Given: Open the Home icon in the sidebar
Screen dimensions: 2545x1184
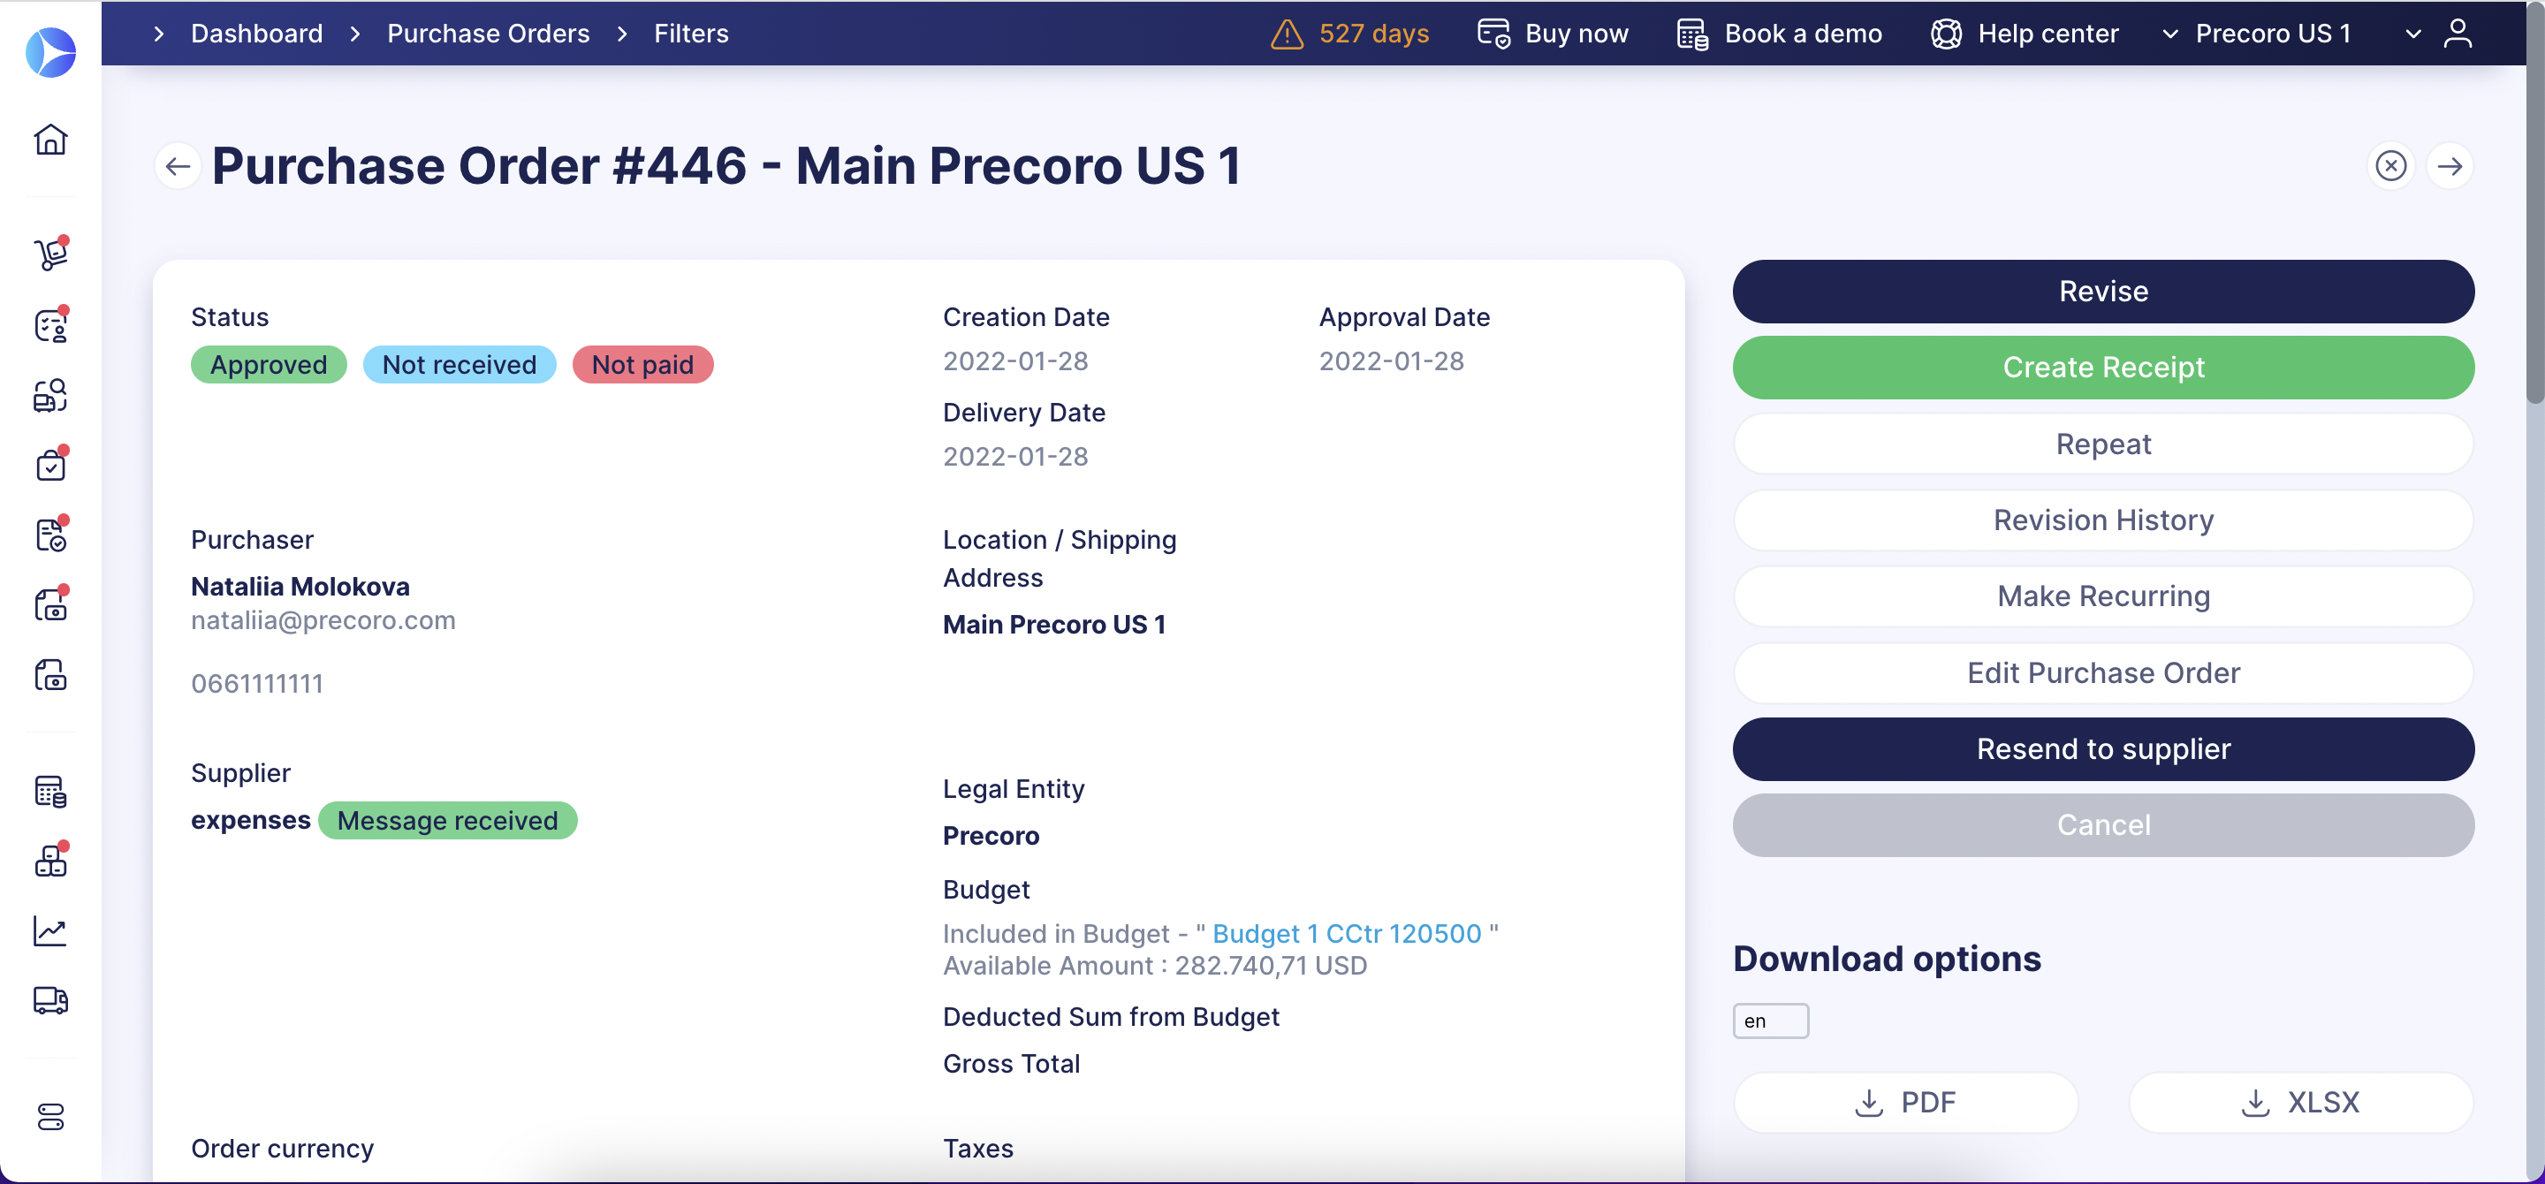Looking at the screenshot, I should (x=50, y=140).
